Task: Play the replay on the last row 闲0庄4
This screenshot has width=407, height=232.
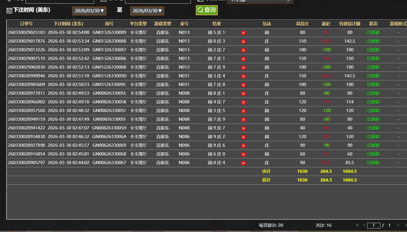Action: [243, 163]
